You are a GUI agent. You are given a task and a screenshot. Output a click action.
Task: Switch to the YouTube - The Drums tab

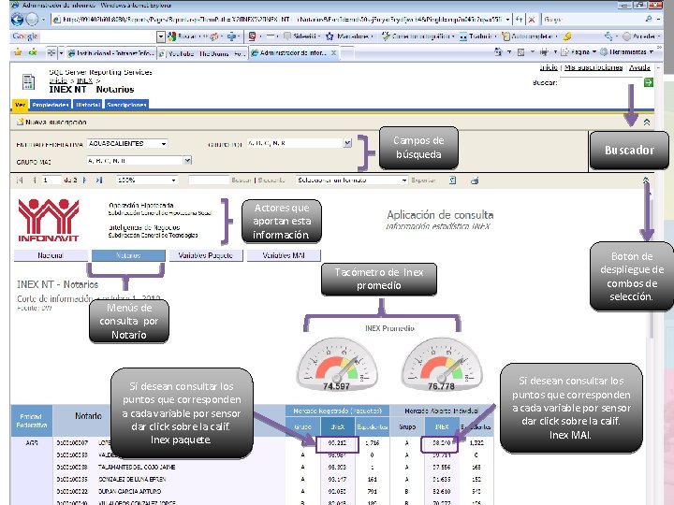pyautogui.click(x=202, y=53)
